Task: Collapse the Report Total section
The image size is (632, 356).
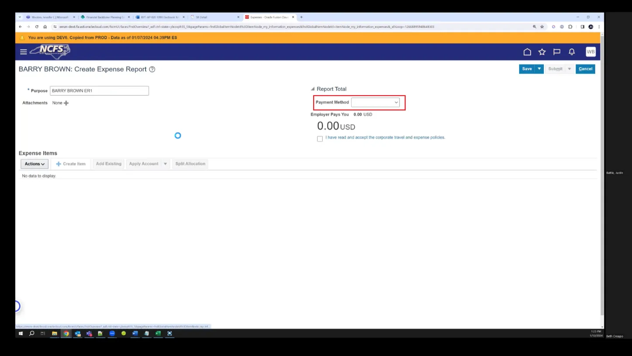Action: coord(313,89)
